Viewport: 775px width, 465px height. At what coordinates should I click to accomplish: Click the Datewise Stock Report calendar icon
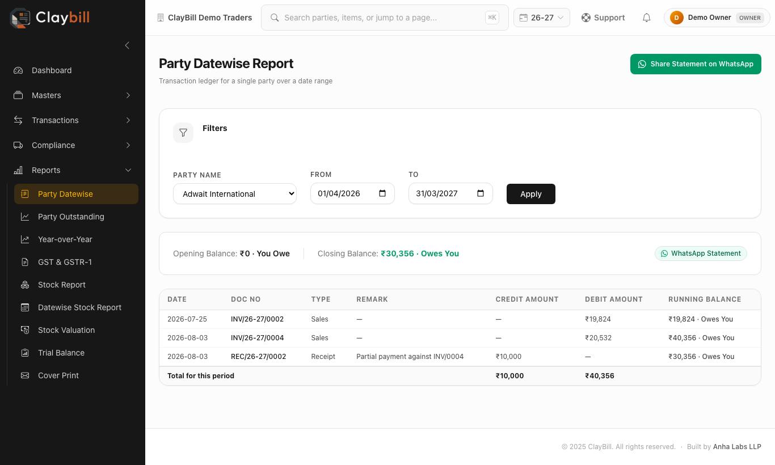click(x=25, y=307)
